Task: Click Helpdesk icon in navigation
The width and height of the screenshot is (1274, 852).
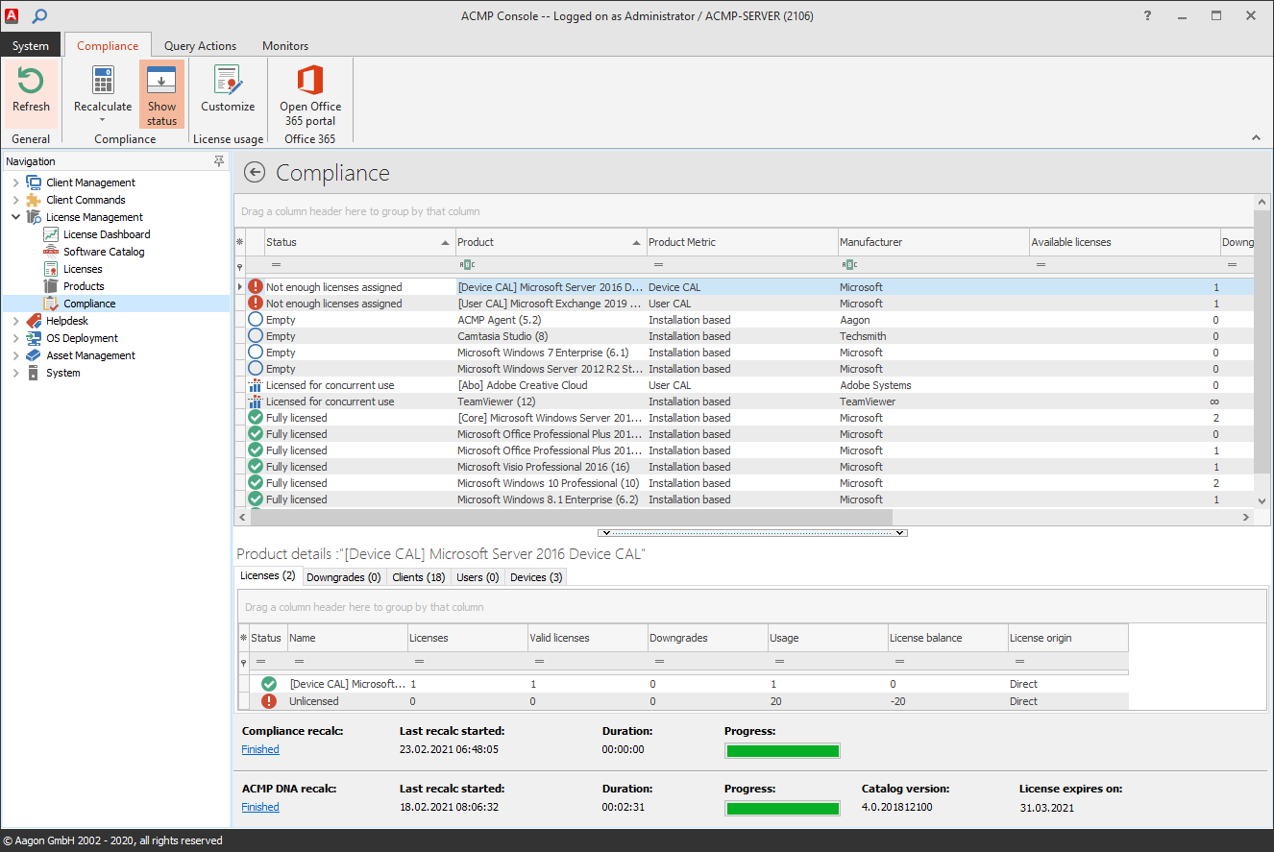Action: (x=34, y=321)
